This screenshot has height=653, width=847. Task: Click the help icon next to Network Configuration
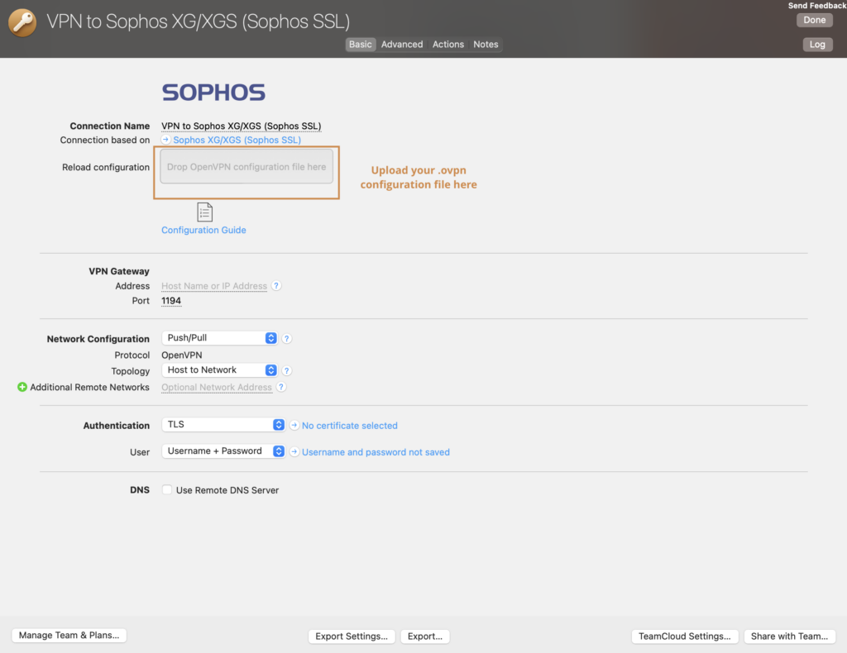click(286, 338)
